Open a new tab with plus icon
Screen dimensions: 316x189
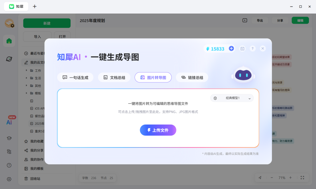pyautogui.click(x=35, y=6)
